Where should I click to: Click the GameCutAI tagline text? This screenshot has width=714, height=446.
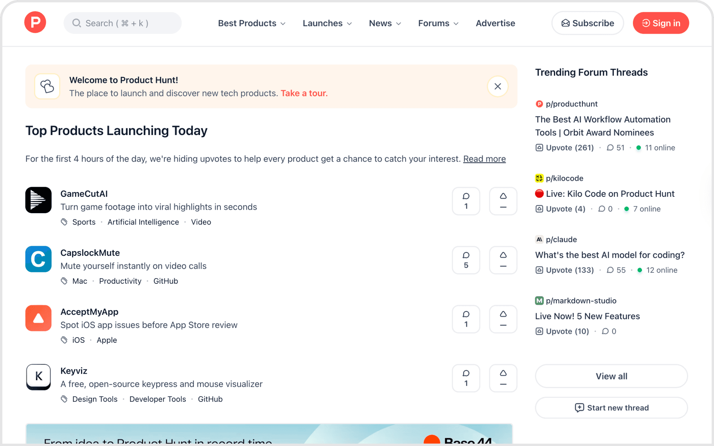point(159,207)
